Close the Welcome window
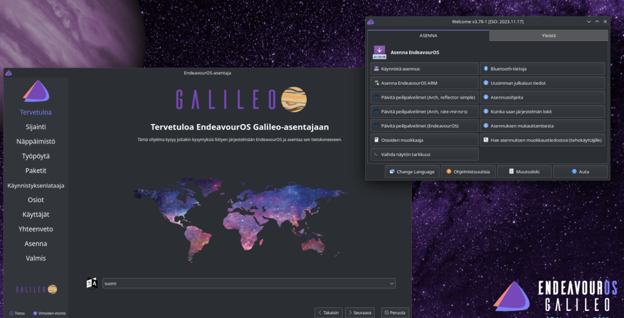This screenshot has width=624, height=318. (x=605, y=21)
